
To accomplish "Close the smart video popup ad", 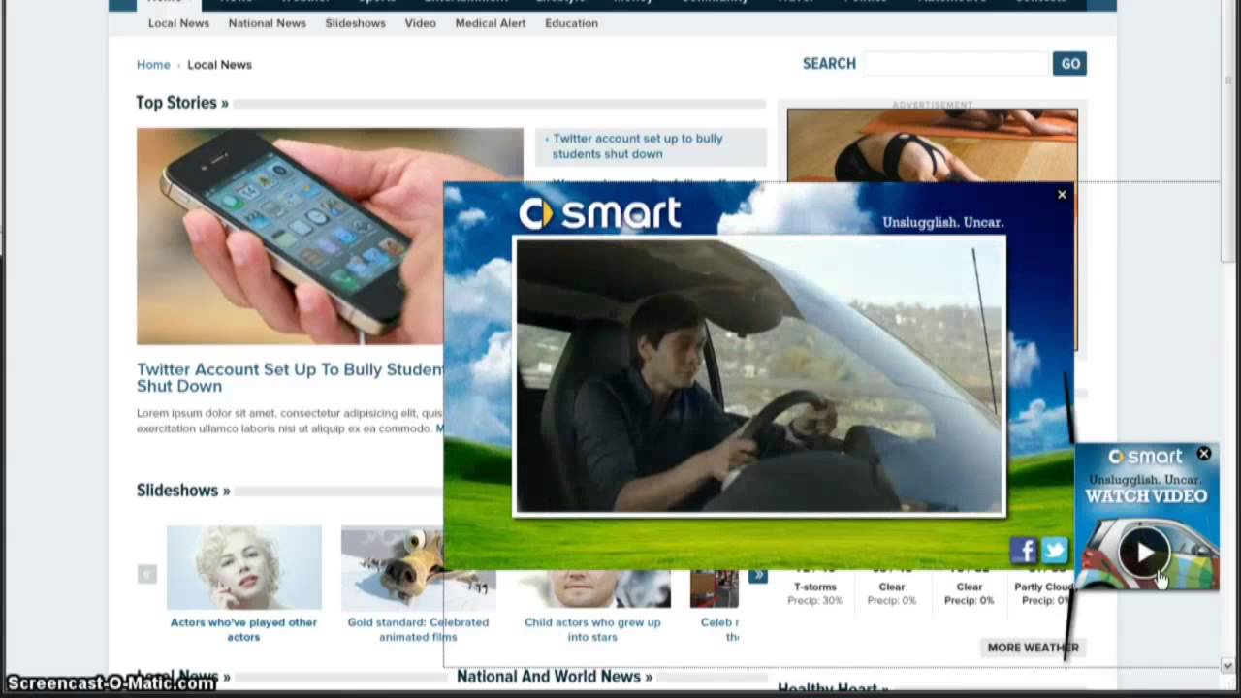I will 1062,194.
